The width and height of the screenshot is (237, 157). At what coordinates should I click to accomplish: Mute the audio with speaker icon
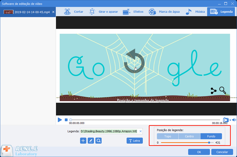(234, 120)
